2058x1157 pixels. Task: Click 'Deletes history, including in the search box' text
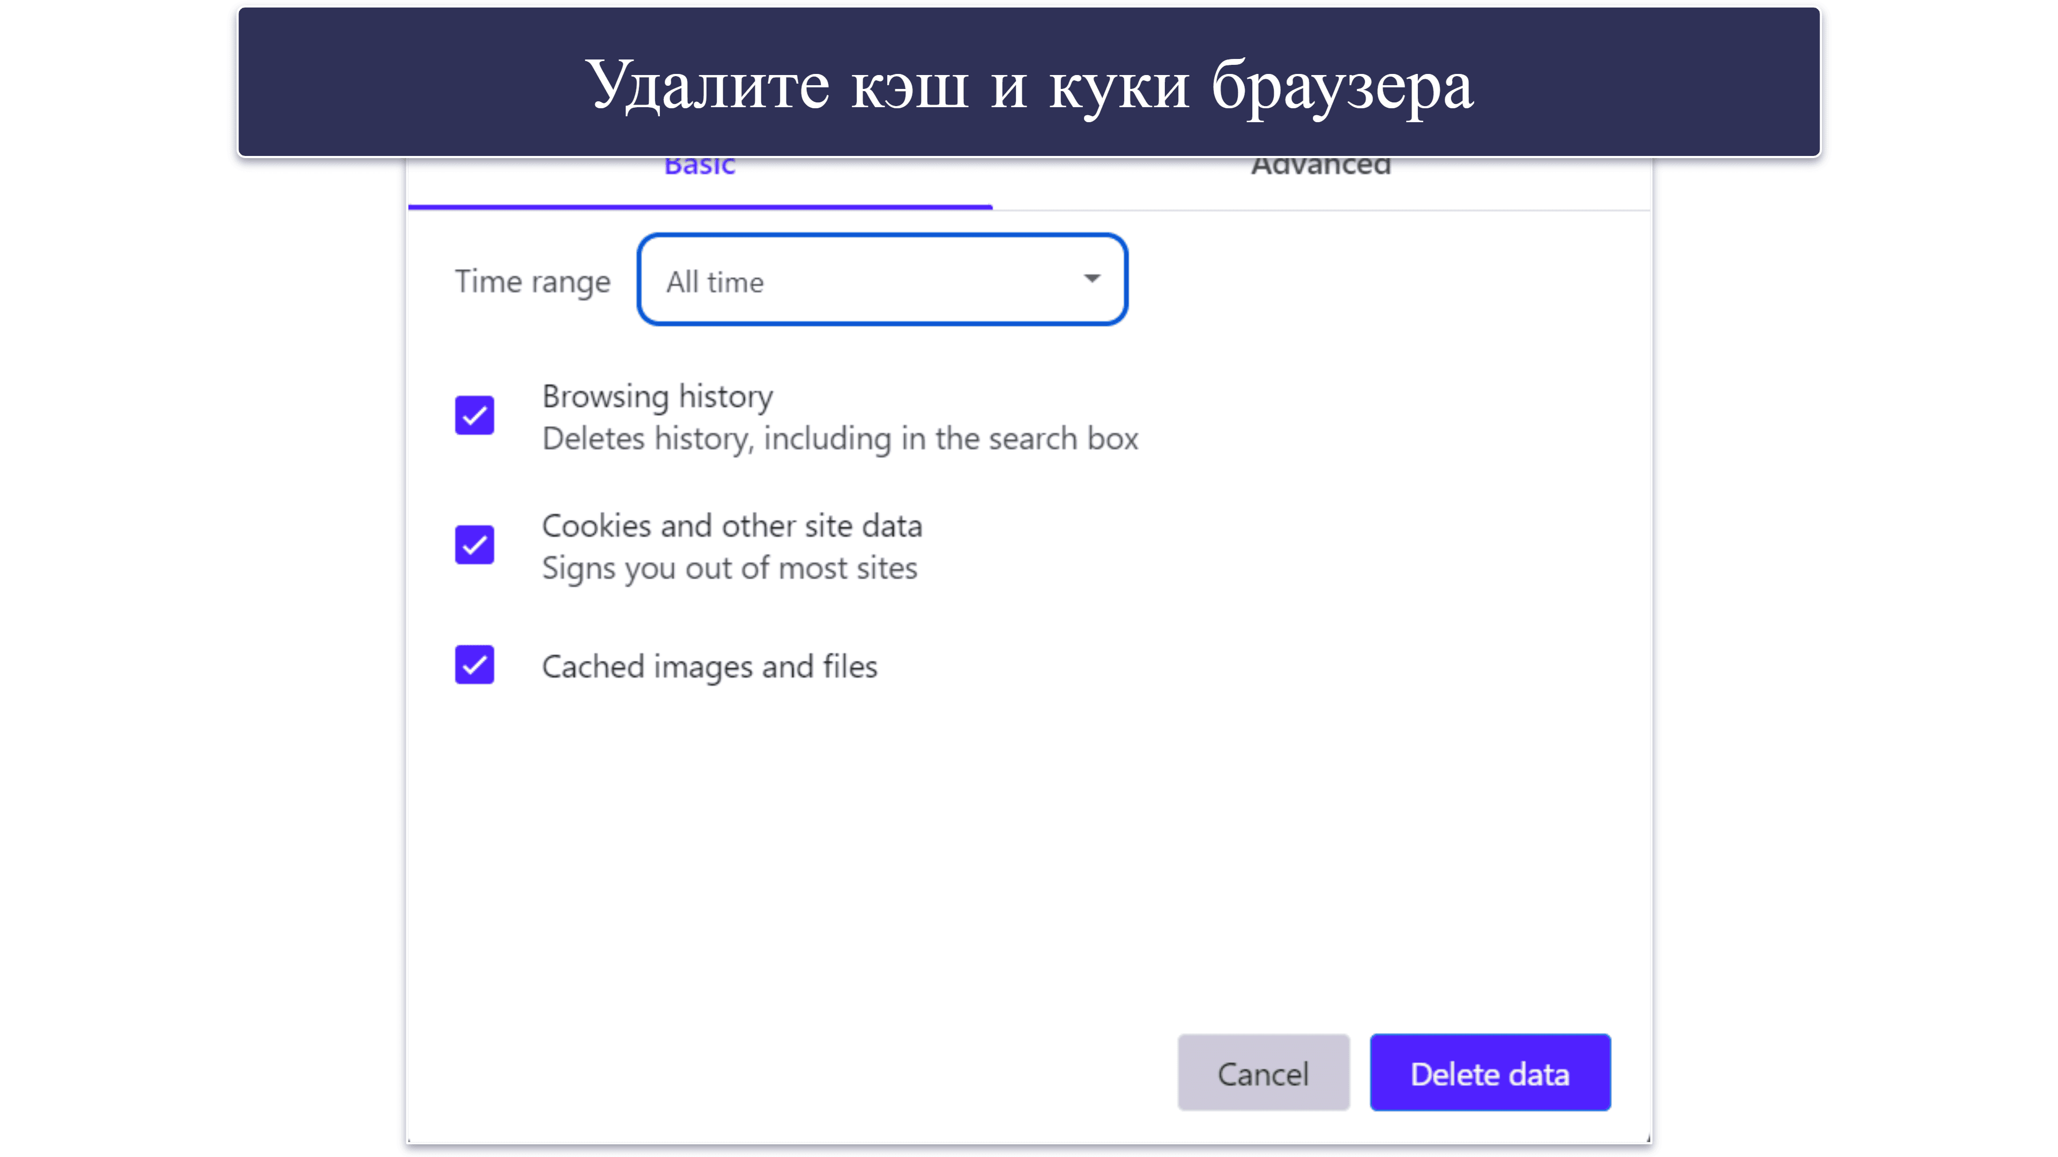tap(839, 439)
